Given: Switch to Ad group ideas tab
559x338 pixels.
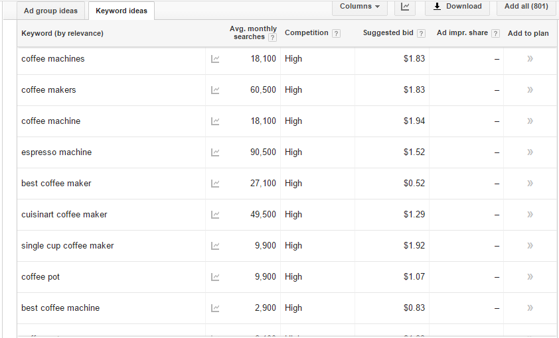Looking at the screenshot, I should [x=50, y=11].
